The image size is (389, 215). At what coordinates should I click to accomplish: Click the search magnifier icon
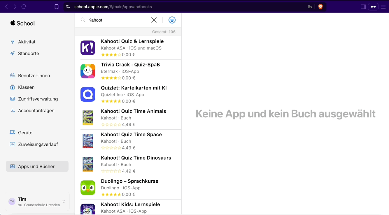[x=83, y=20]
